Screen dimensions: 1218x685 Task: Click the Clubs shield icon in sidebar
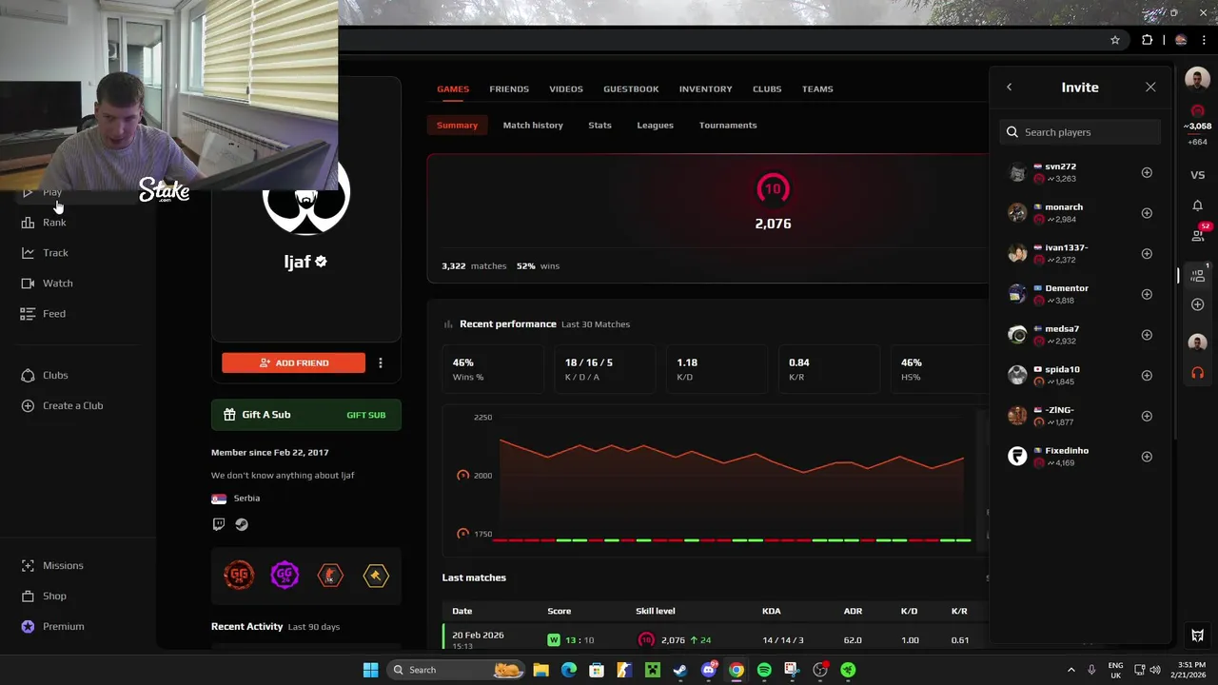pos(28,376)
